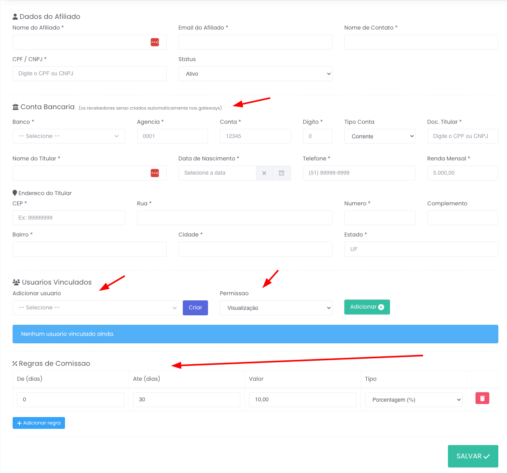This screenshot has width=507, height=473.
Task: Focus the Rua field
Action: 235,218
